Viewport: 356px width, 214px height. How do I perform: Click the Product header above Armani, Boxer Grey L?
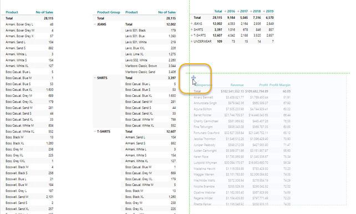tap(12, 12)
